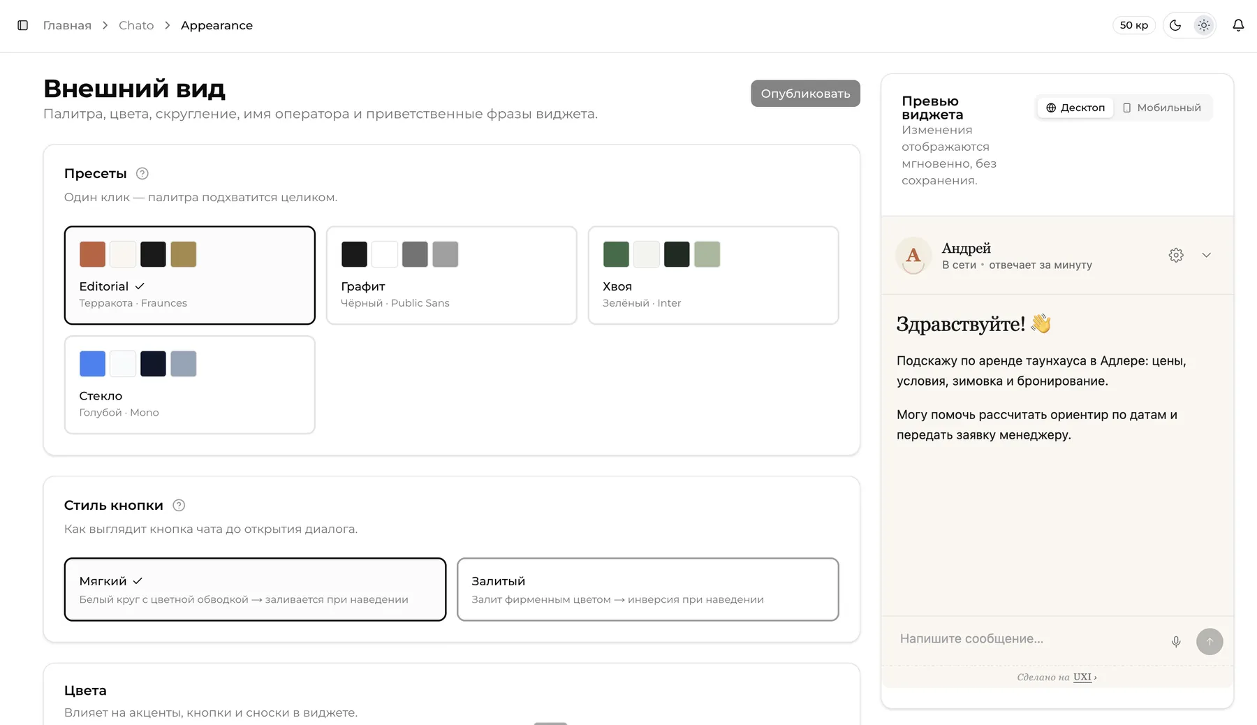The height and width of the screenshot is (725, 1257).
Task: Click the 'Терракота · Fraunces' caption
Action: coord(133,303)
